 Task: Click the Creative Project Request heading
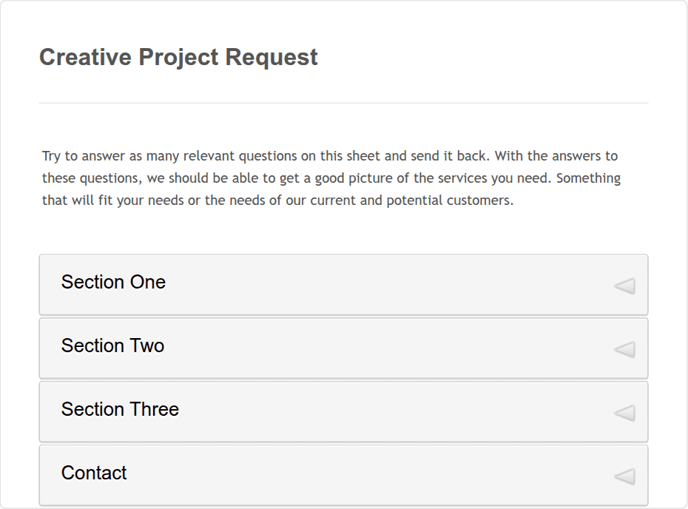[x=178, y=57]
